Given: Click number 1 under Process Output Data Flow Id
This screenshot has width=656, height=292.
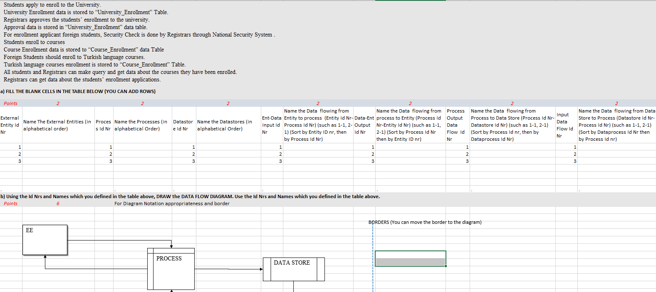Looking at the screenshot, I should [467, 147].
